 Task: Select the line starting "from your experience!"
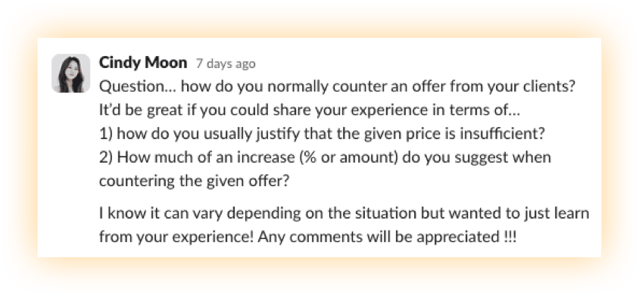307,237
